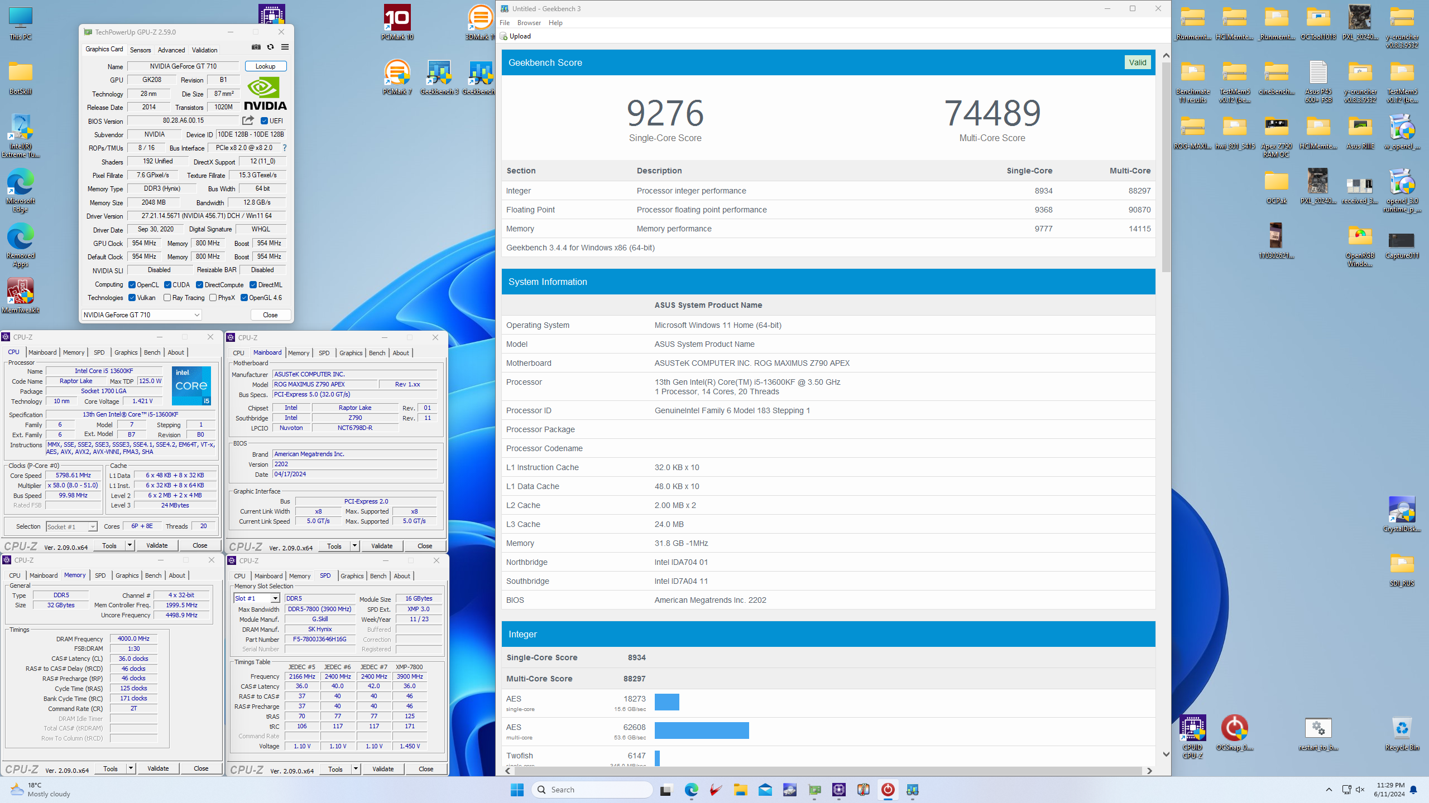Image resolution: width=1429 pixels, height=803 pixels.
Task: Toggle the OpenCL checkbox
Action: pos(132,285)
